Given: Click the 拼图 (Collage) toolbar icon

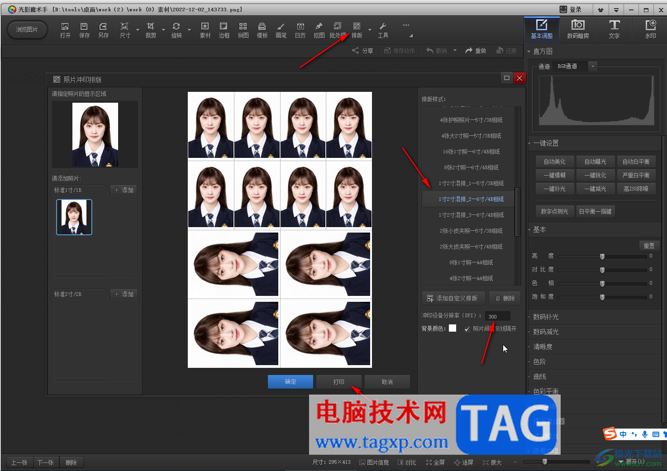Looking at the screenshot, I should pos(243,30).
